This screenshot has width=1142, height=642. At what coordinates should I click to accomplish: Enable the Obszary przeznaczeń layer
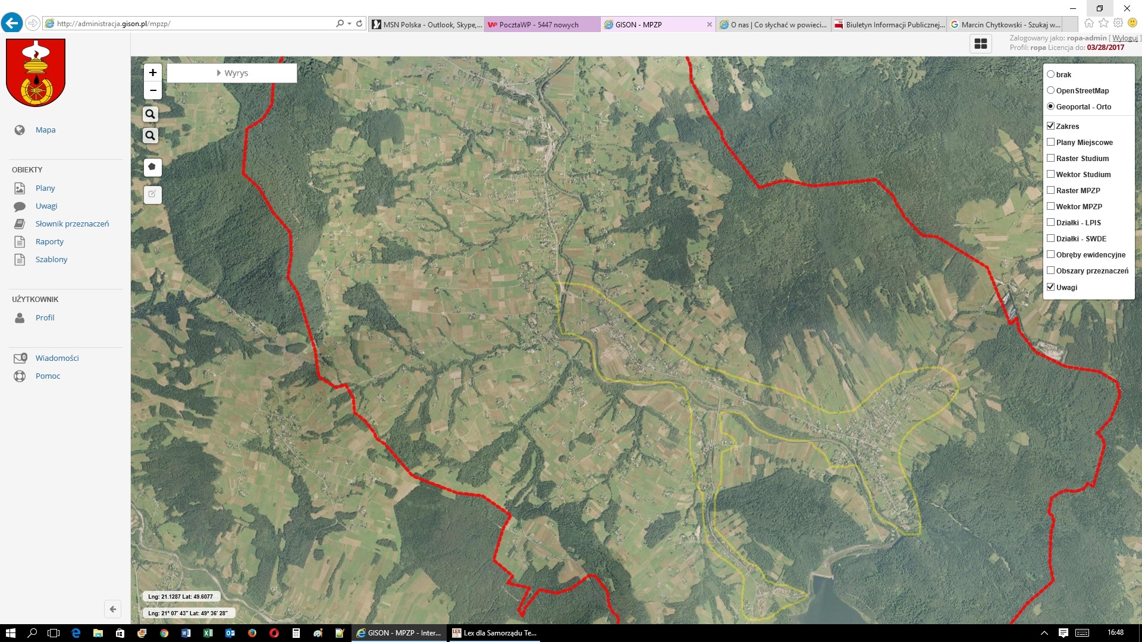(x=1051, y=270)
